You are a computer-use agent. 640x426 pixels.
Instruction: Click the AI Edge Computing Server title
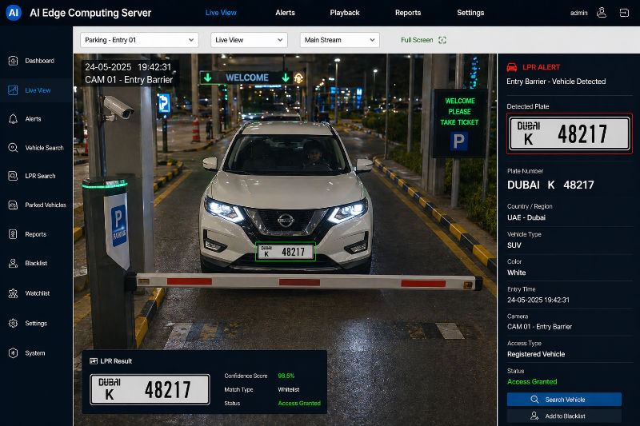point(90,13)
